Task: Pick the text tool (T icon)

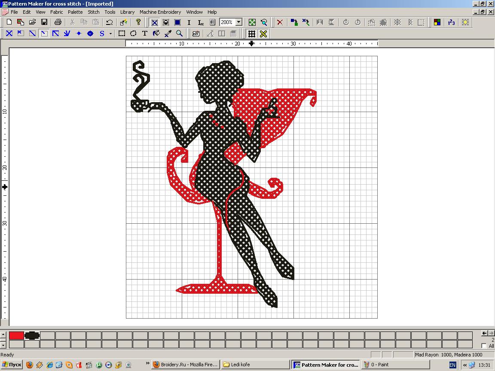Action: [145, 33]
